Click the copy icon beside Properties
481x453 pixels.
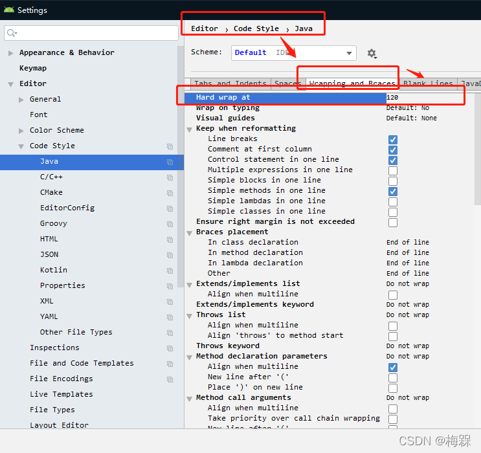(x=170, y=286)
